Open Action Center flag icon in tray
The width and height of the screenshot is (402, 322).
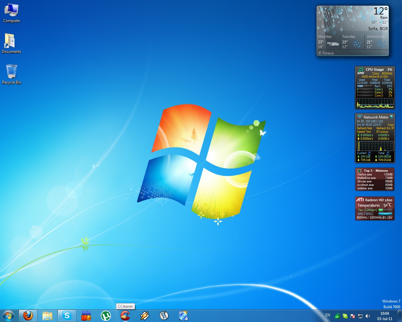(353, 316)
